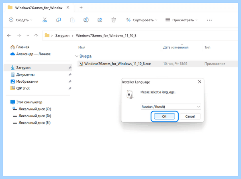Image resolution: width=241 pixels, height=179 pixels.
Task: Unpin QIP Shot using its pin icon
Action: pos(70,88)
